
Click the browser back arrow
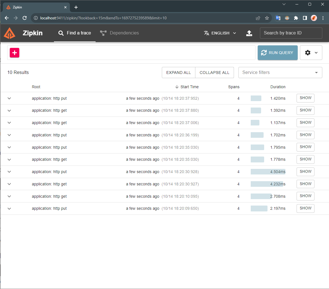click(7, 18)
